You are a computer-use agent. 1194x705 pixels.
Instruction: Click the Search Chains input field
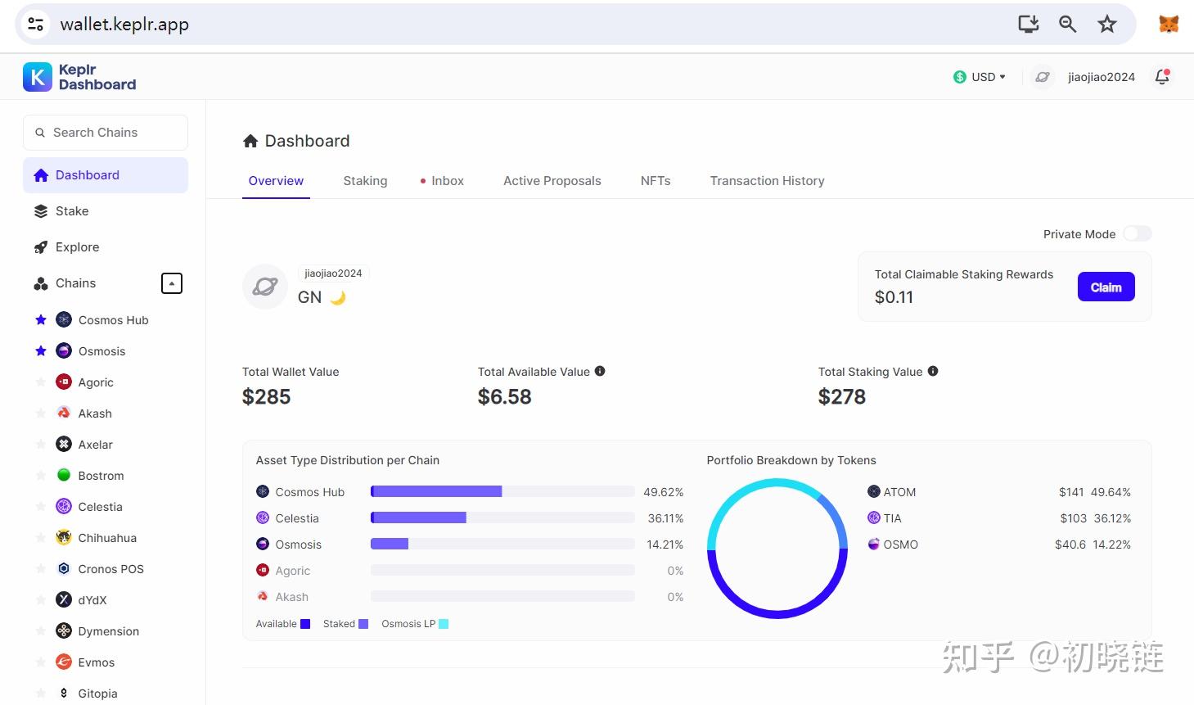click(x=106, y=133)
